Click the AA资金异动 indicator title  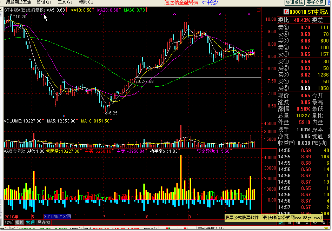pyautogui.click(x=15, y=151)
